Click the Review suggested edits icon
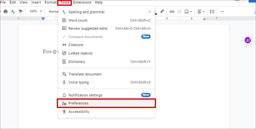The image size is (256, 129). point(64,28)
